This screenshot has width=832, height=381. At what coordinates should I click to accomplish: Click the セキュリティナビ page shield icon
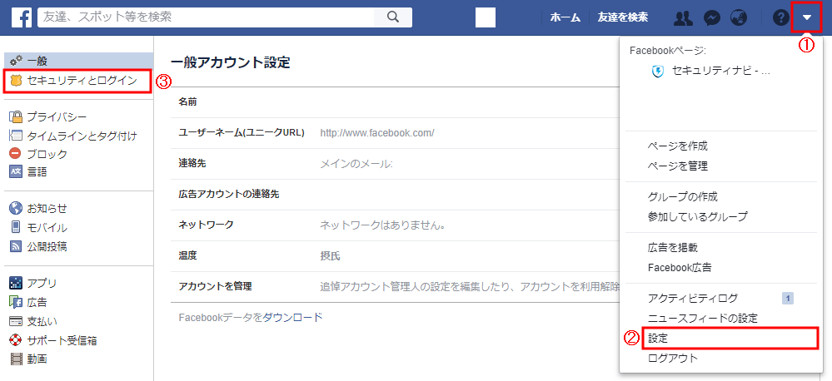658,72
